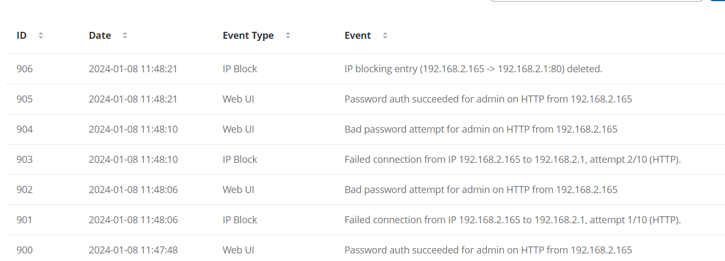
Task: Focus the search field at top
Action: [596, 1]
